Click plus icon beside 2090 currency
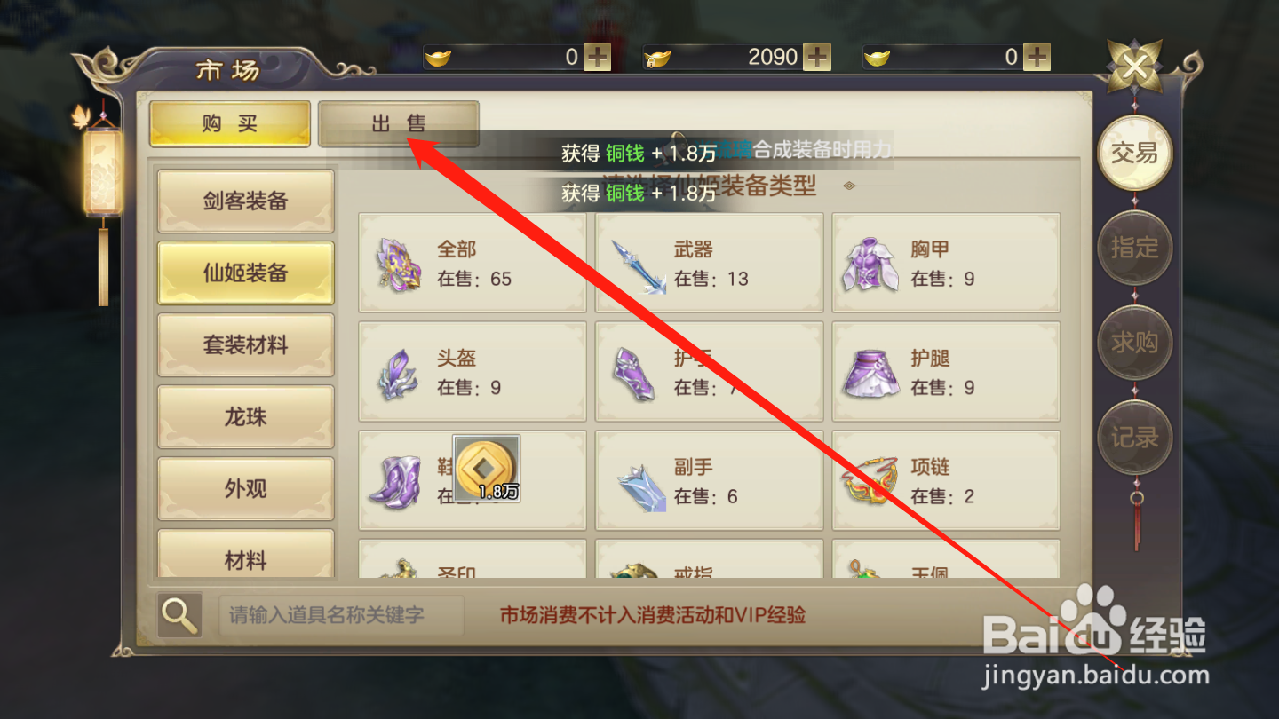 point(817,57)
